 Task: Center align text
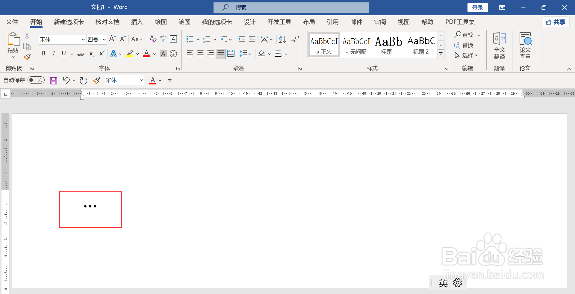coord(200,54)
